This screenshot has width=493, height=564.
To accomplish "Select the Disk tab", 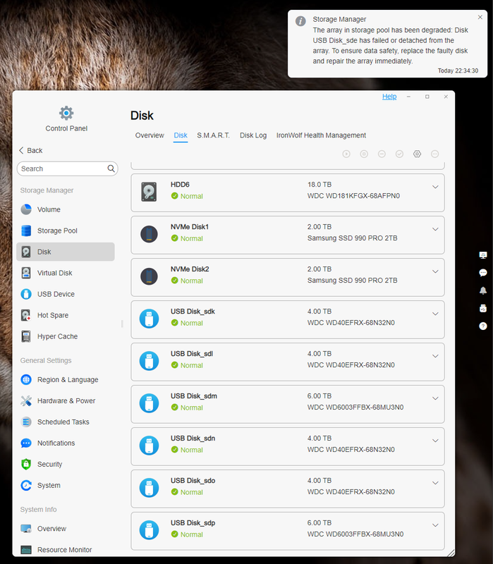I will pos(181,135).
